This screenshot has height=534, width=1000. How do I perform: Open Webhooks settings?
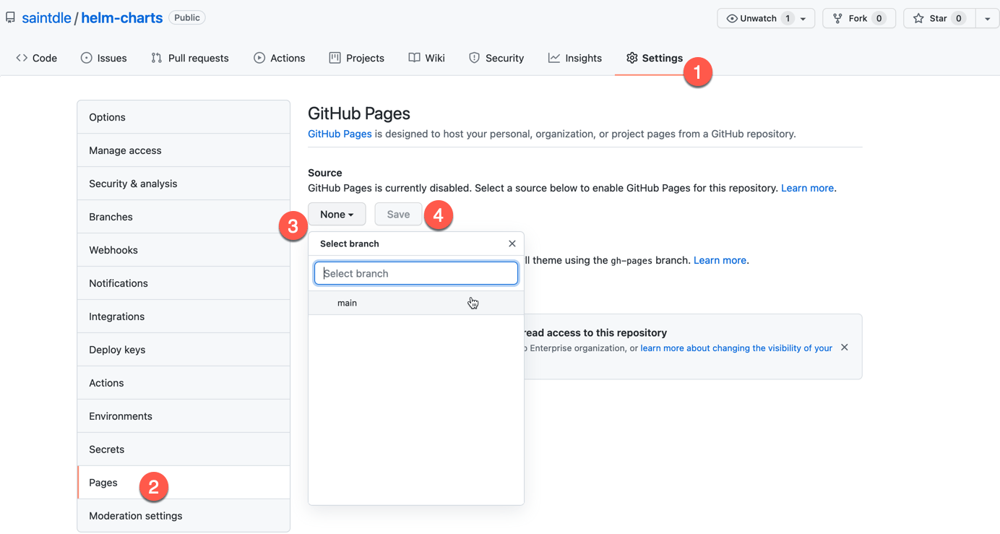click(184, 250)
